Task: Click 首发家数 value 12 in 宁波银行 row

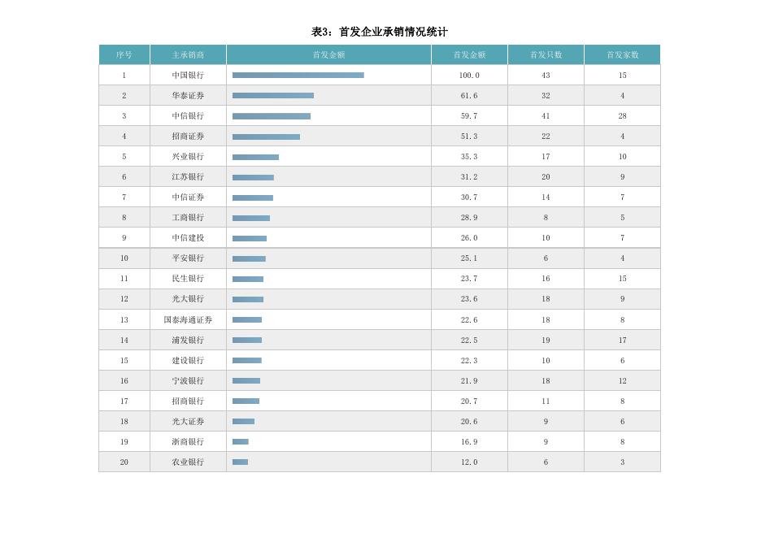Action: click(x=623, y=381)
